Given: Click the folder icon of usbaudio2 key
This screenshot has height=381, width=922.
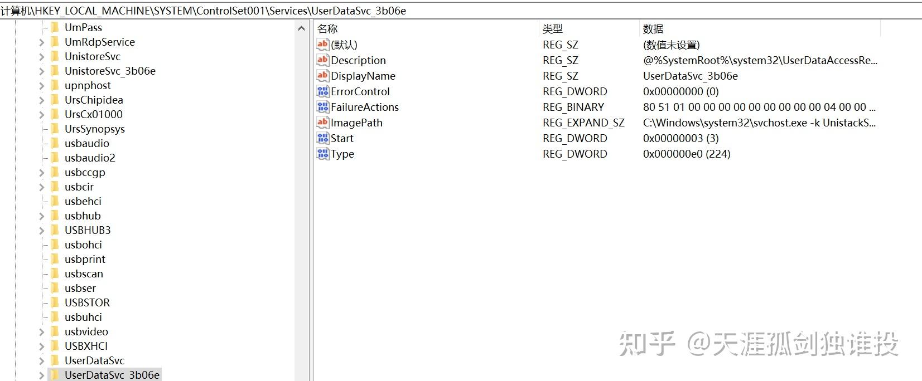Looking at the screenshot, I should click(55, 158).
